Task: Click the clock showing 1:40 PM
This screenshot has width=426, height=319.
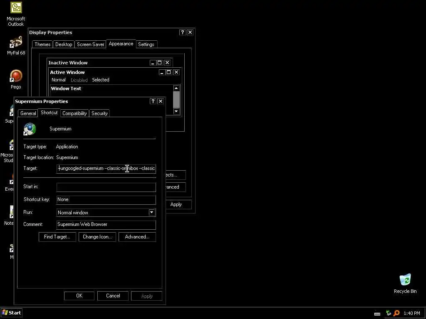Action: (x=411, y=313)
